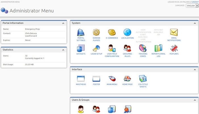
Task: Open Localization globe icon
Action: pyautogui.click(x=127, y=32)
